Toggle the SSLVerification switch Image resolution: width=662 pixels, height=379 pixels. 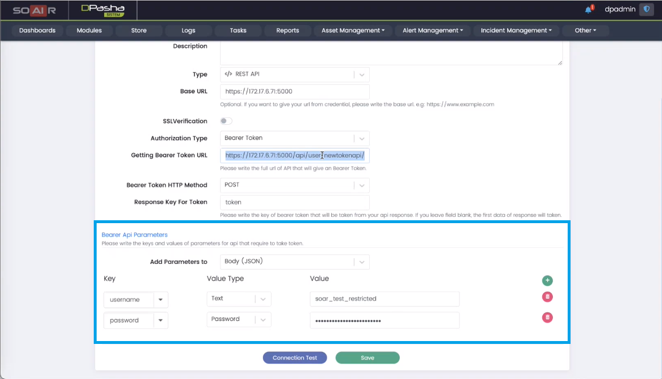(x=226, y=121)
